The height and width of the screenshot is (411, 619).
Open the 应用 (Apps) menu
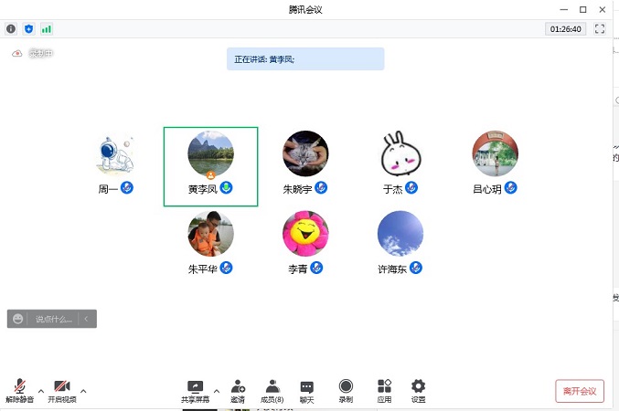tap(384, 391)
